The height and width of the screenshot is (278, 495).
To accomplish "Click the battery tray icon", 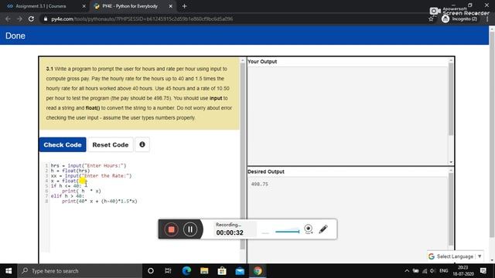I will click(x=416, y=271).
